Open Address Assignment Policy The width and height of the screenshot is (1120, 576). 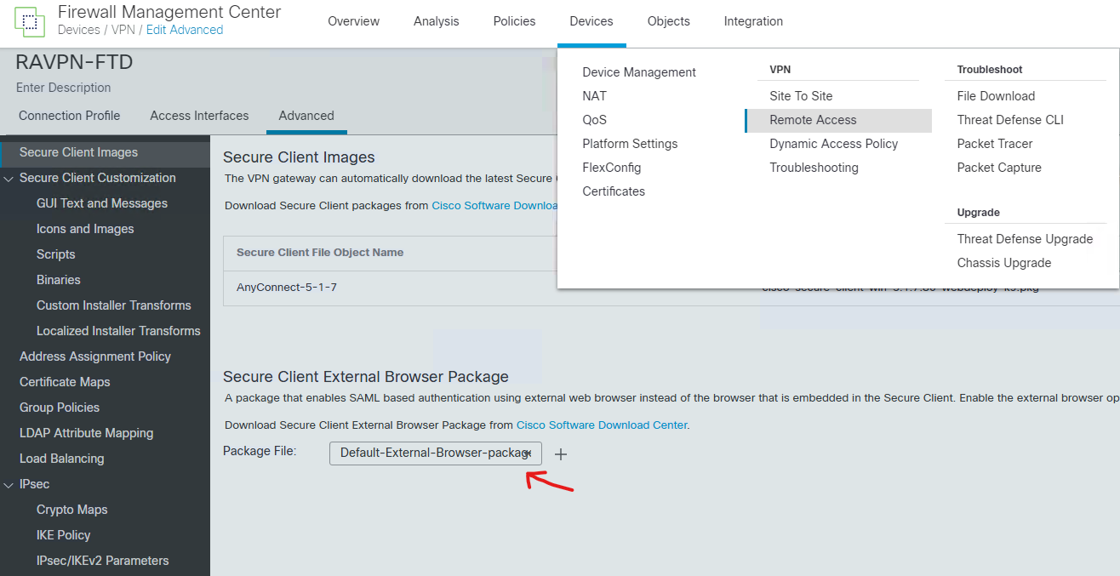(x=95, y=356)
